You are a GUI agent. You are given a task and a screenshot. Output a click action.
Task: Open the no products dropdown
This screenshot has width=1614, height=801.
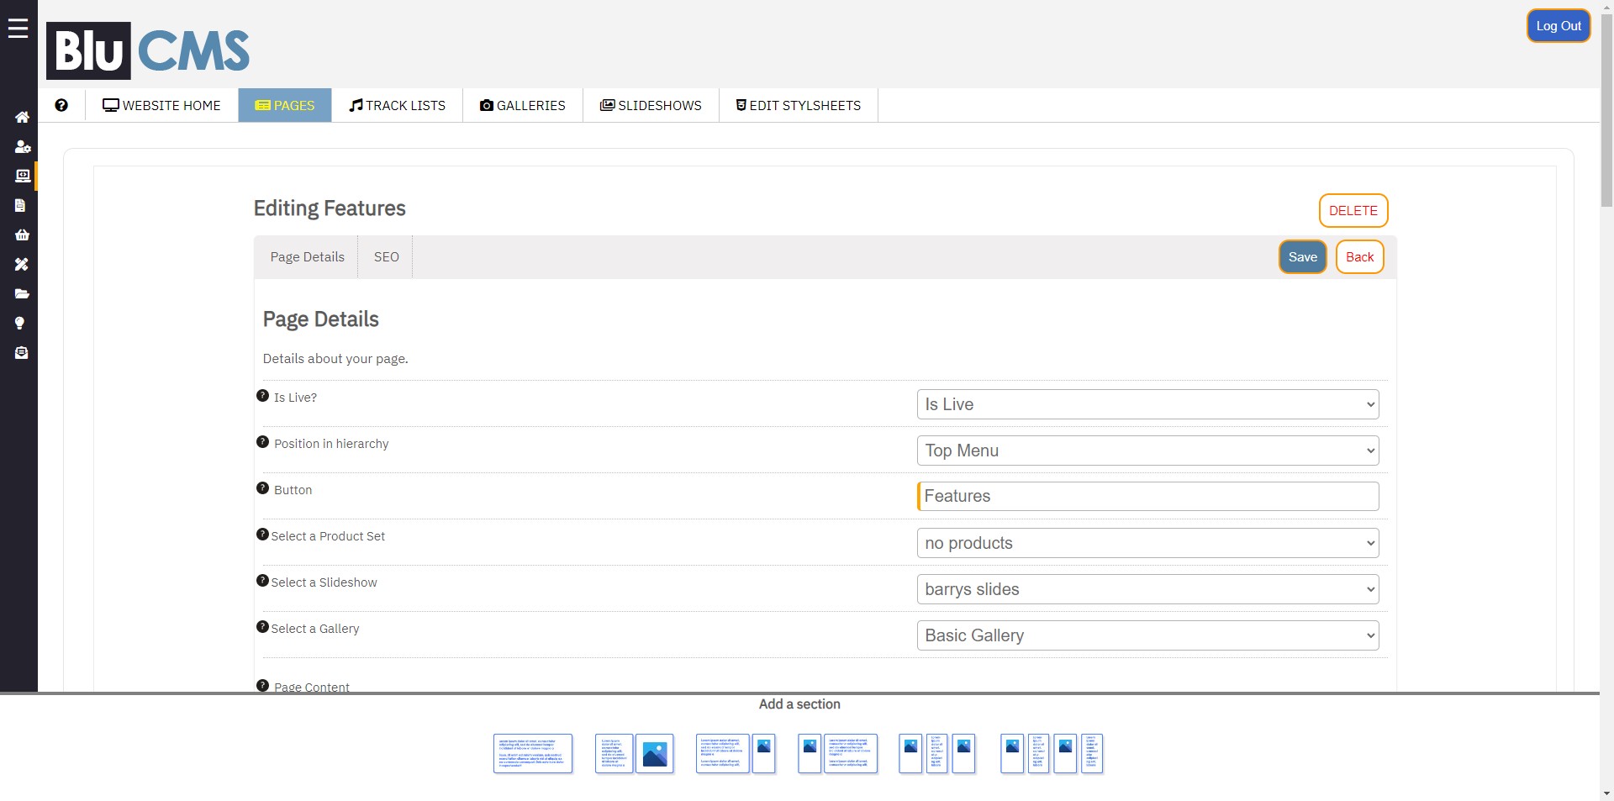coord(1147,543)
